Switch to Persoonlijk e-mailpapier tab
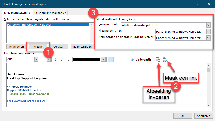The width and height of the screenshot is (215, 121). [x=50, y=13]
